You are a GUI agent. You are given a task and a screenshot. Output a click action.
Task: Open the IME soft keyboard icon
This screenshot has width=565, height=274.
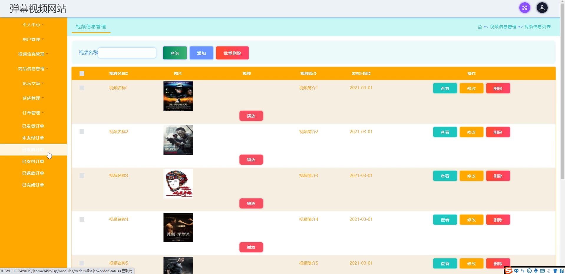[542, 271]
